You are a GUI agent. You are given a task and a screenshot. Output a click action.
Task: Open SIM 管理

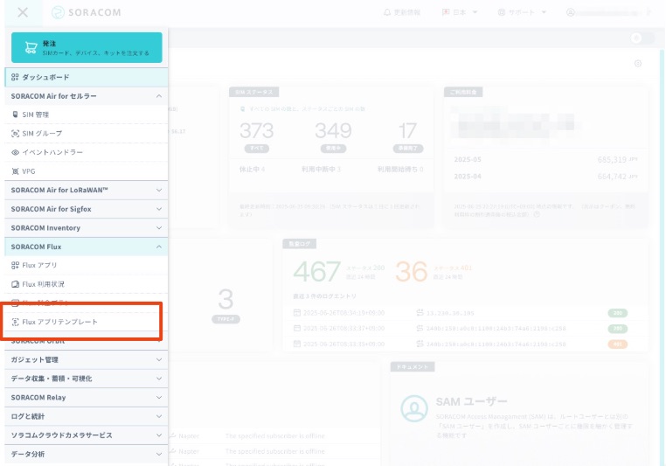[87, 115]
